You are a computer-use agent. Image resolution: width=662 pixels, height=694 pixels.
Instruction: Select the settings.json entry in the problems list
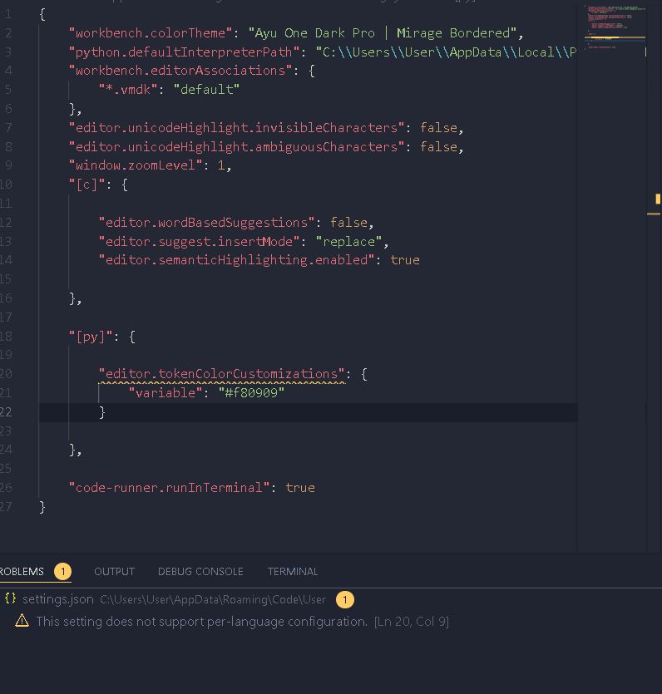58,599
